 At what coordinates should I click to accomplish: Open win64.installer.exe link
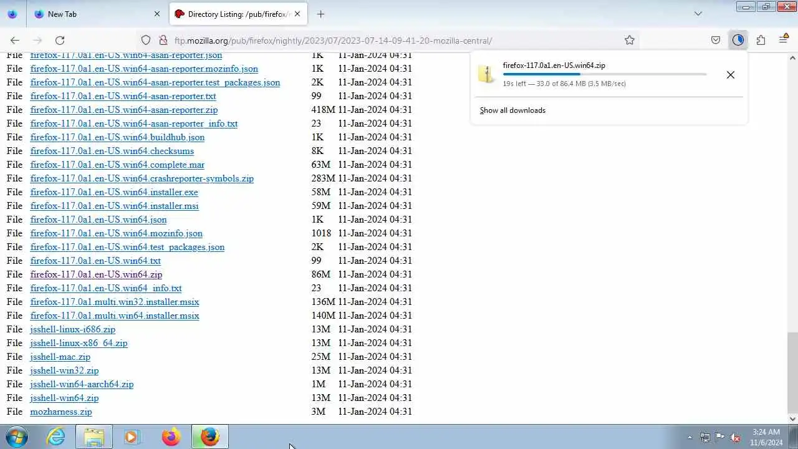tap(114, 192)
